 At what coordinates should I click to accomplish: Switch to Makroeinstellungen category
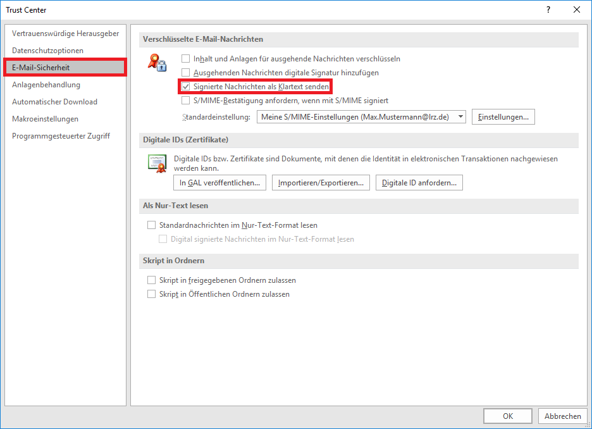45,119
